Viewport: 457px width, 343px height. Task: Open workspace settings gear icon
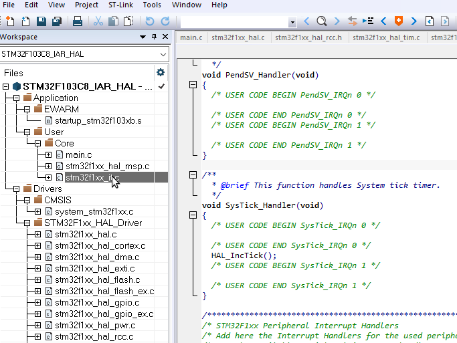point(161,72)
